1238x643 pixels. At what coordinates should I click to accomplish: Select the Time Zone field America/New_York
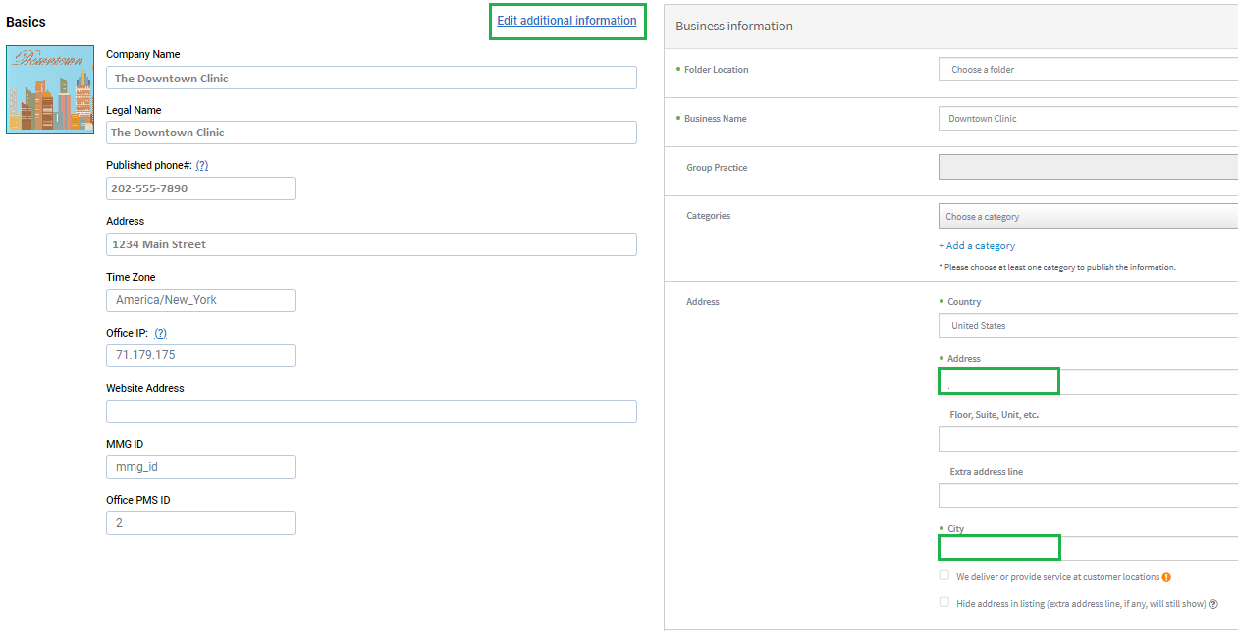pos(200,300)
